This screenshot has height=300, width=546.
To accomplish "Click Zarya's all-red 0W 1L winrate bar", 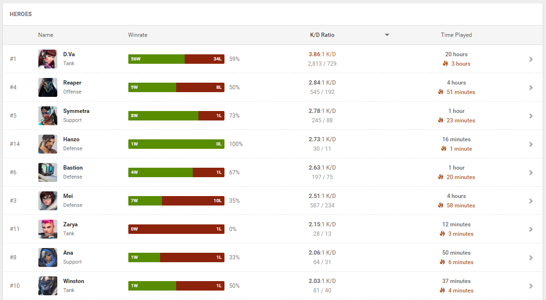I will (x=176, y=229).
